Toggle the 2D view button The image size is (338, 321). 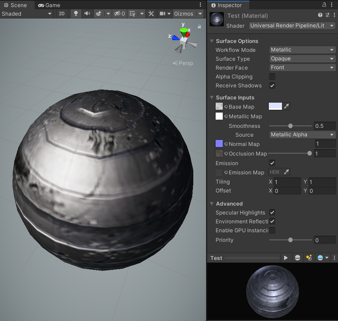(62, 13)
